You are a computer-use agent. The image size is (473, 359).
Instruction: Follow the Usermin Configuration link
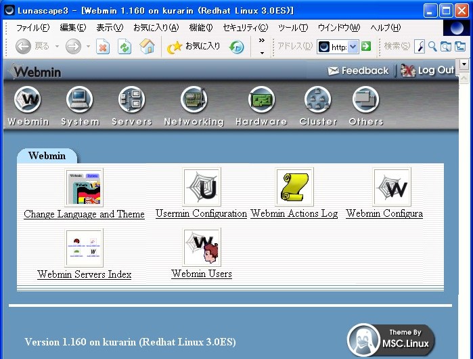pos(201,213)
